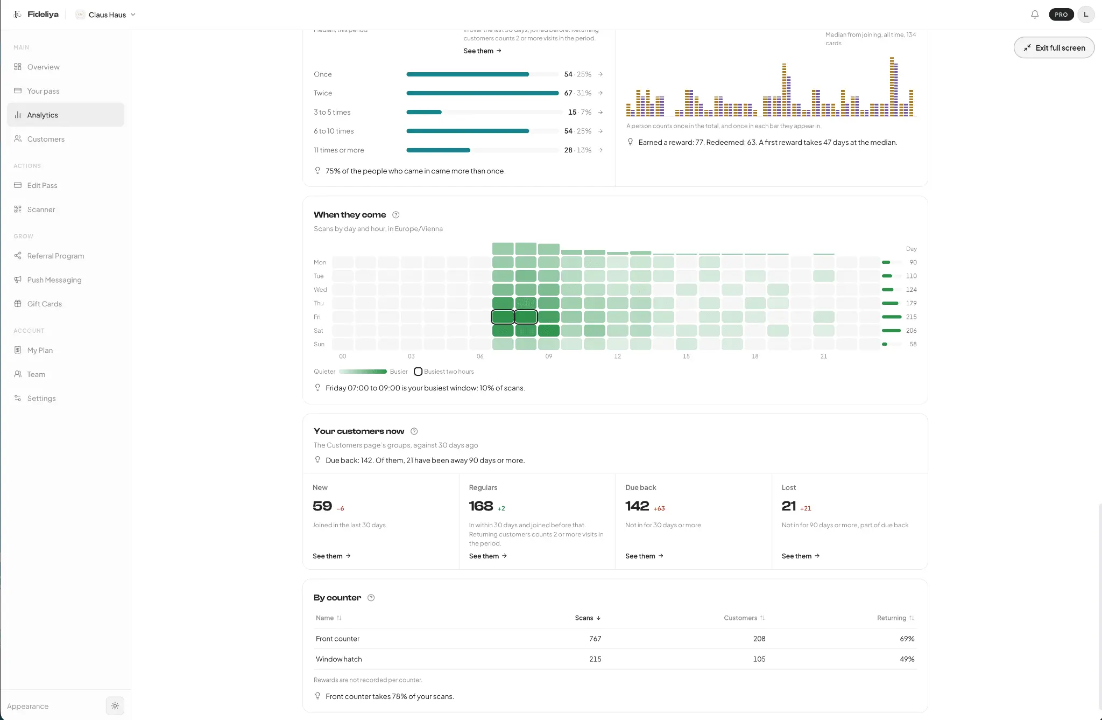Click the PRO plan badge

(1061, 15)
